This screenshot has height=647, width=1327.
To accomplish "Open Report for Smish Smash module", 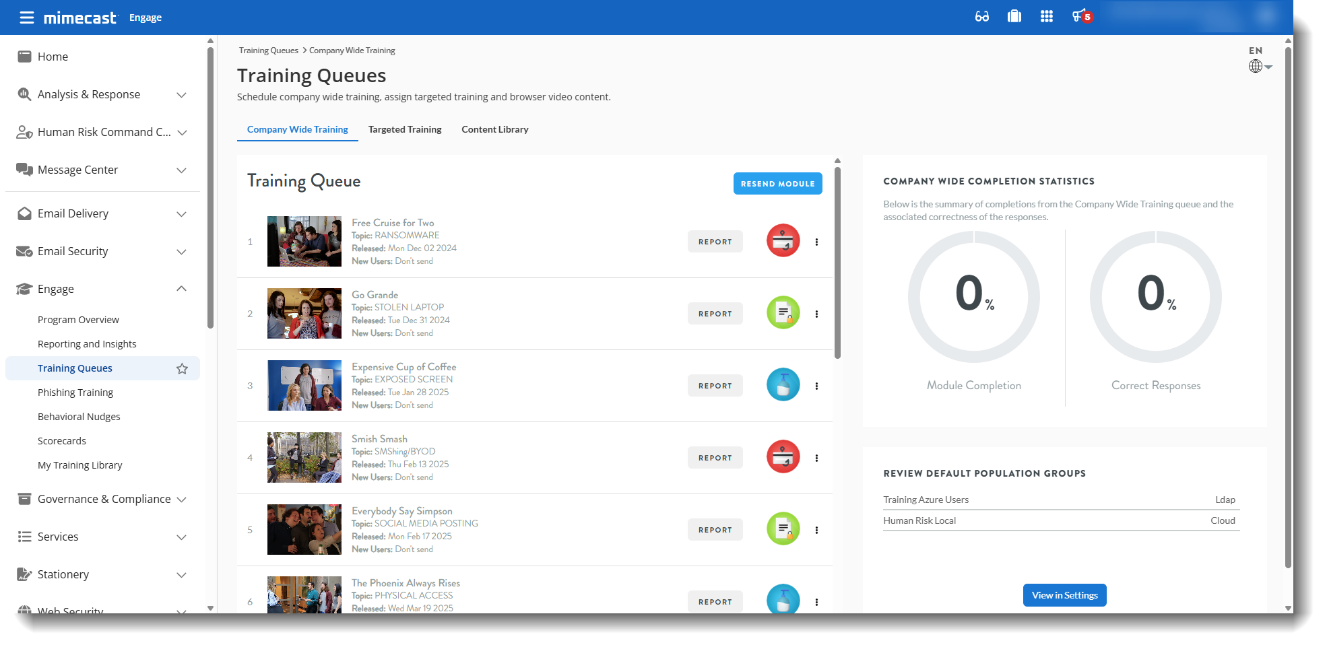I will [x=715, y=458].
